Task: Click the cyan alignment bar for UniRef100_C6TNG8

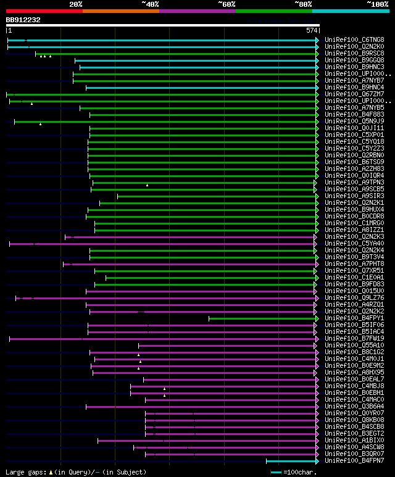Action: point(162,40)
